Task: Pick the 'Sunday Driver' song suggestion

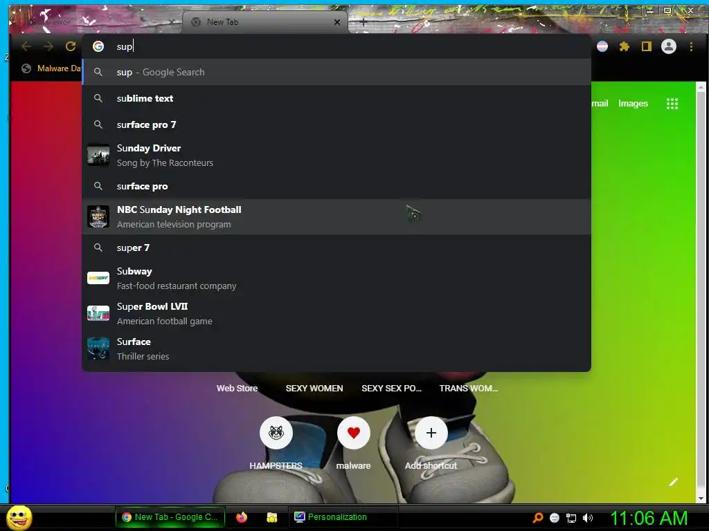Action: tap(336, 156)
